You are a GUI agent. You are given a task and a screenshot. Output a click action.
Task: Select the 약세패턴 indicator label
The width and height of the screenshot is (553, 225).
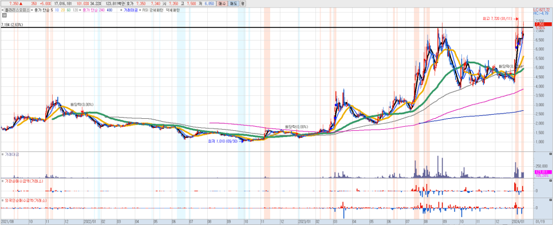(x=172, y=10)
